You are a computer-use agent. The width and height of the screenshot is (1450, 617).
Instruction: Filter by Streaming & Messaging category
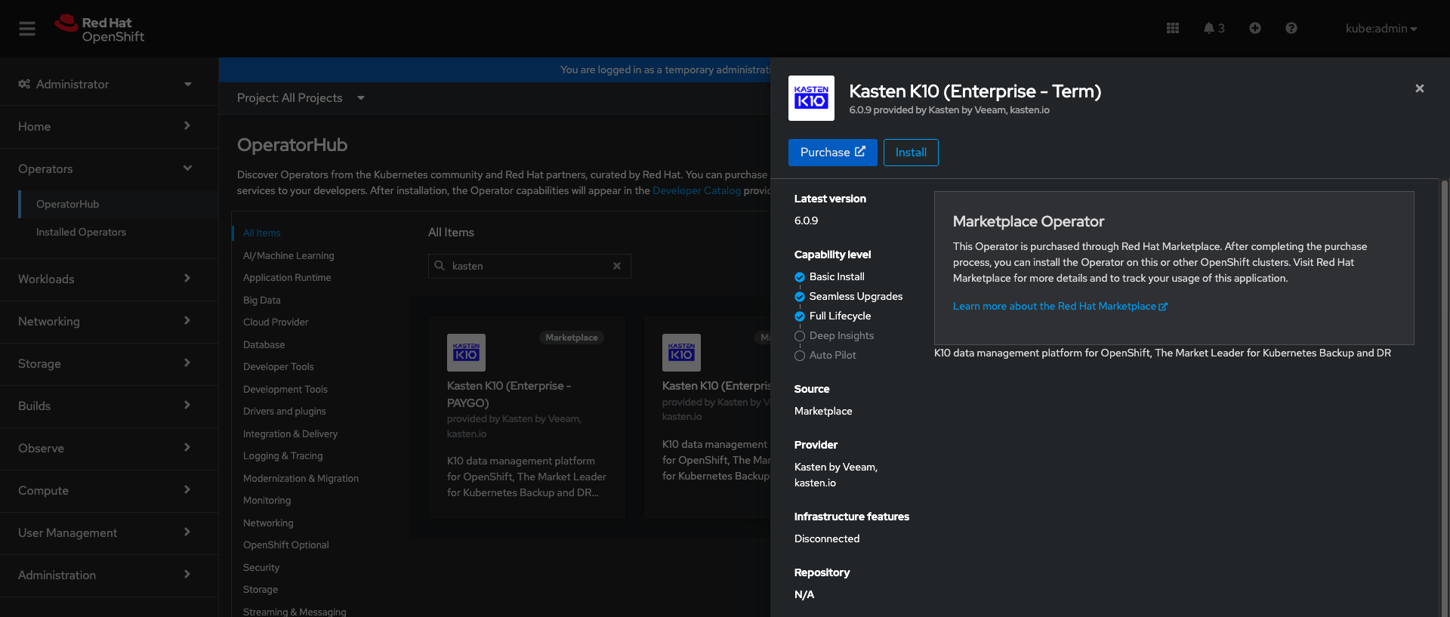click(295, 612)
